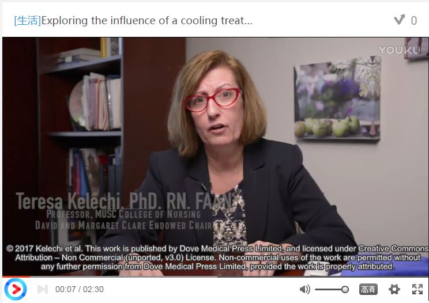Image resolution: width=429 pixels, height=303 pixels.
Task: Click the played red progress segment
Action: point(16,277)
